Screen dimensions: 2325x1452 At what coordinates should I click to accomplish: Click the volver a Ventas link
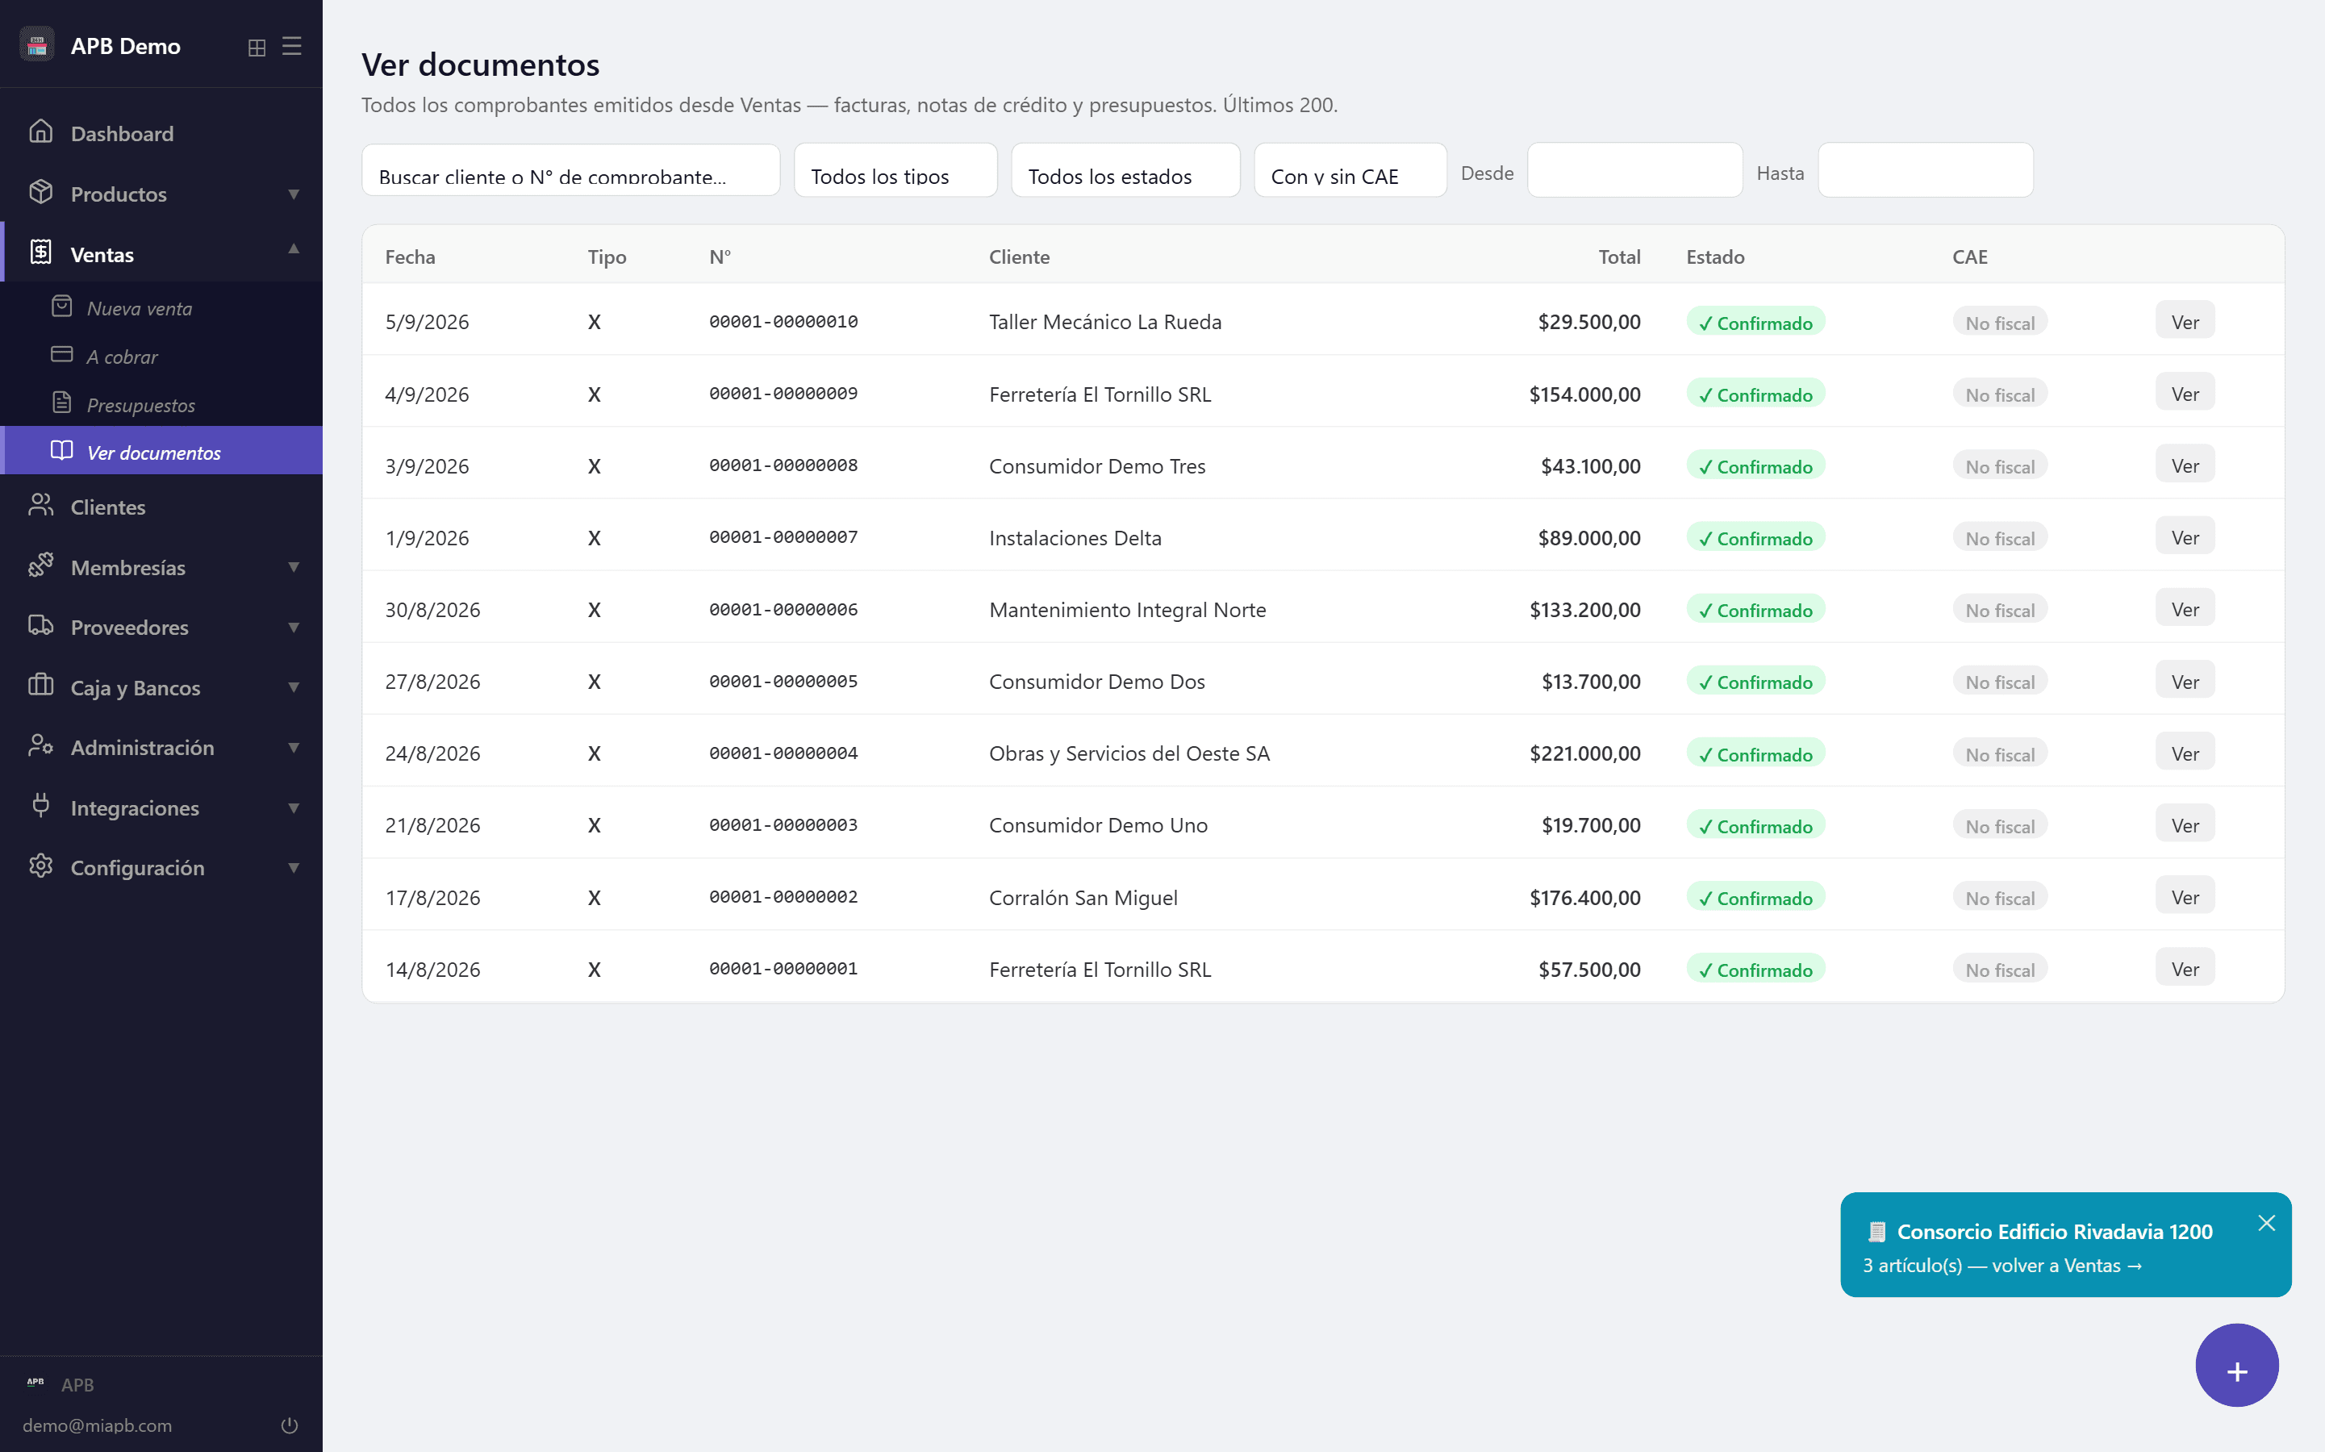(2067, 1266)
